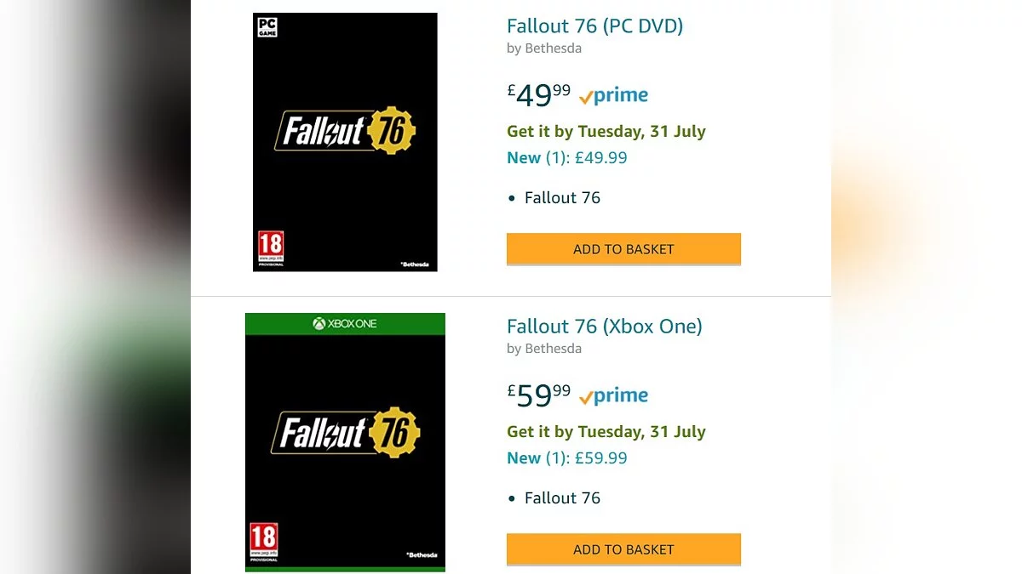
Task: Open the New (1): £59.99 offers link
Action: pos(566,457)
